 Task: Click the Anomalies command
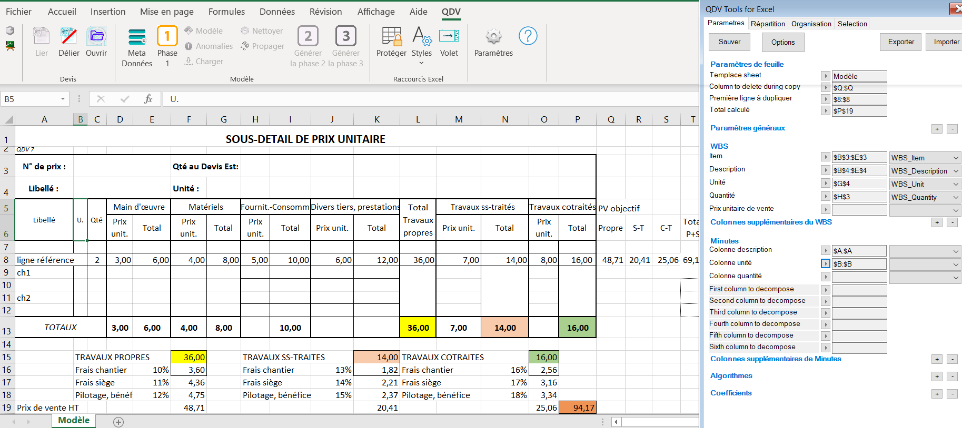[209, 46]
